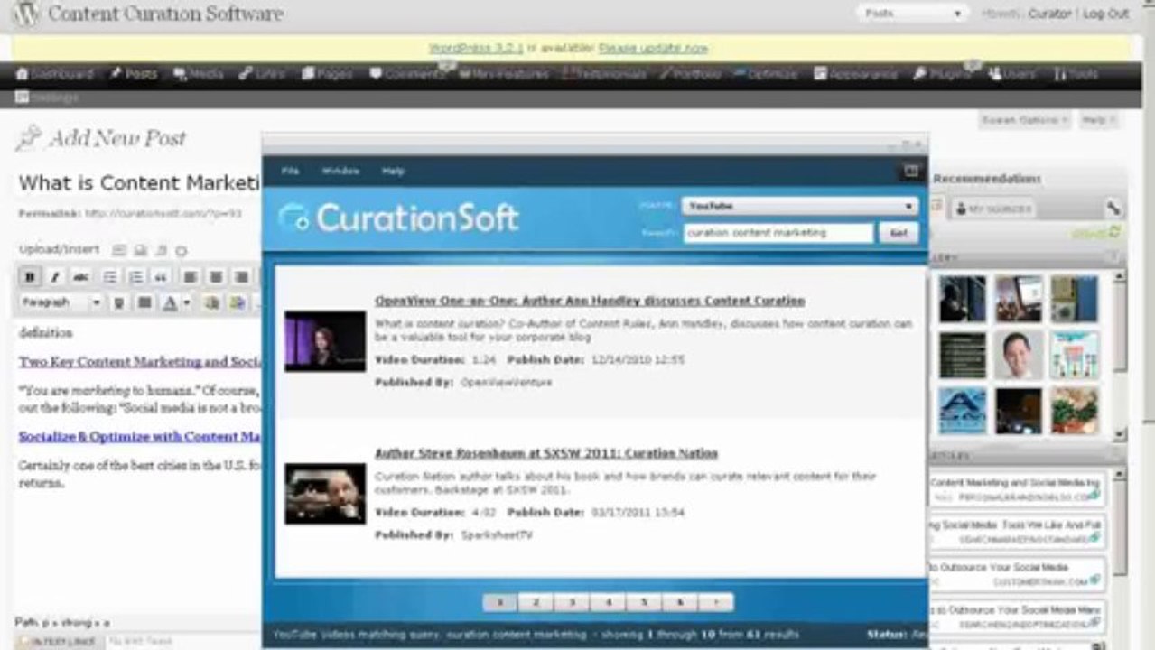Align text left in editor
The width and height of the screenshot is (1155, 650).
(191, 277)
